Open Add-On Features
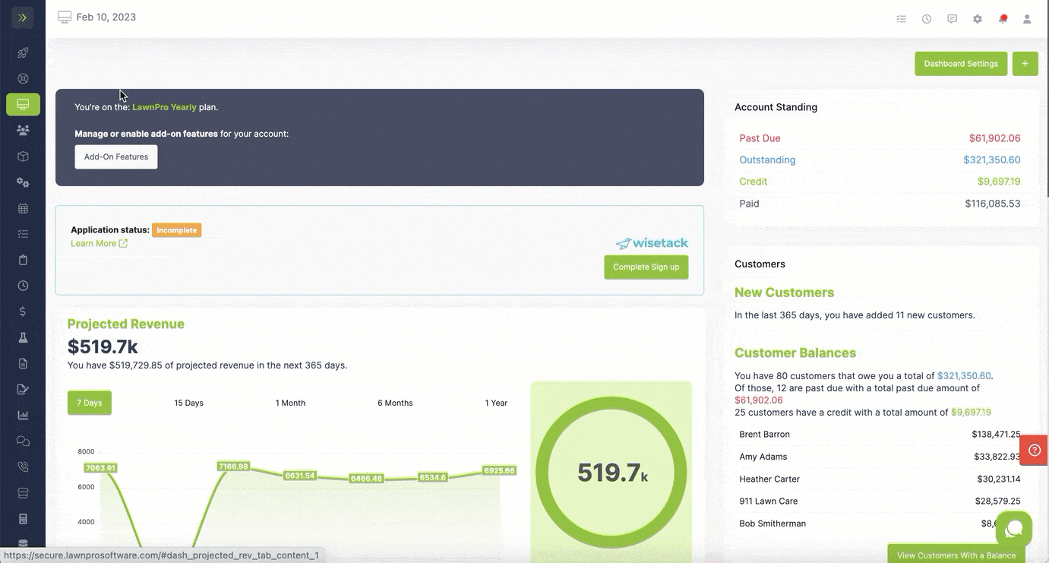 coord(116,157)
